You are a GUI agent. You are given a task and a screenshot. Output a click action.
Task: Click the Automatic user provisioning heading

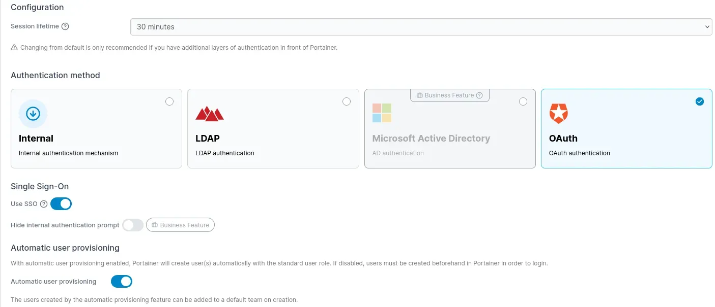click(65, 248)
